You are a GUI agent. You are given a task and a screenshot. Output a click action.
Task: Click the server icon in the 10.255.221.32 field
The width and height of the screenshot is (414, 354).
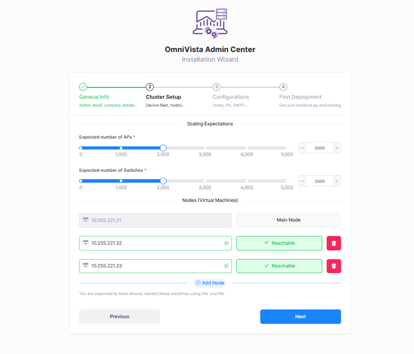(x=86, y=243)
